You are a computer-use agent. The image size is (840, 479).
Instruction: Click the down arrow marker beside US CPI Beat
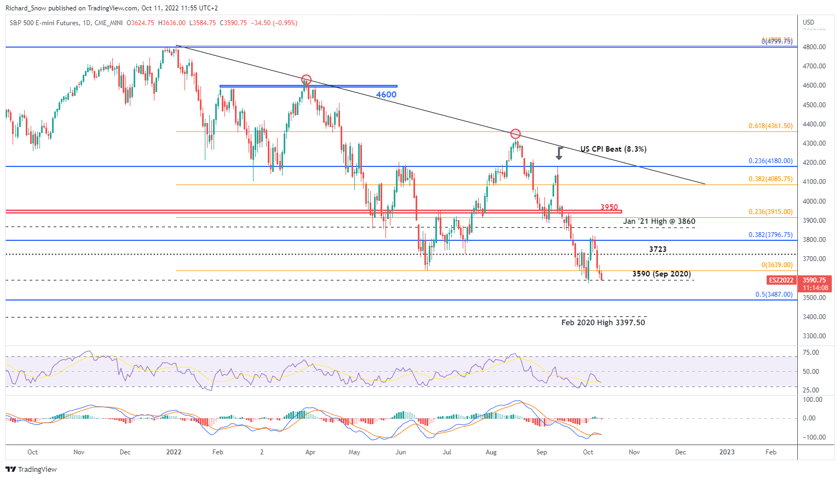coord(559,153)
